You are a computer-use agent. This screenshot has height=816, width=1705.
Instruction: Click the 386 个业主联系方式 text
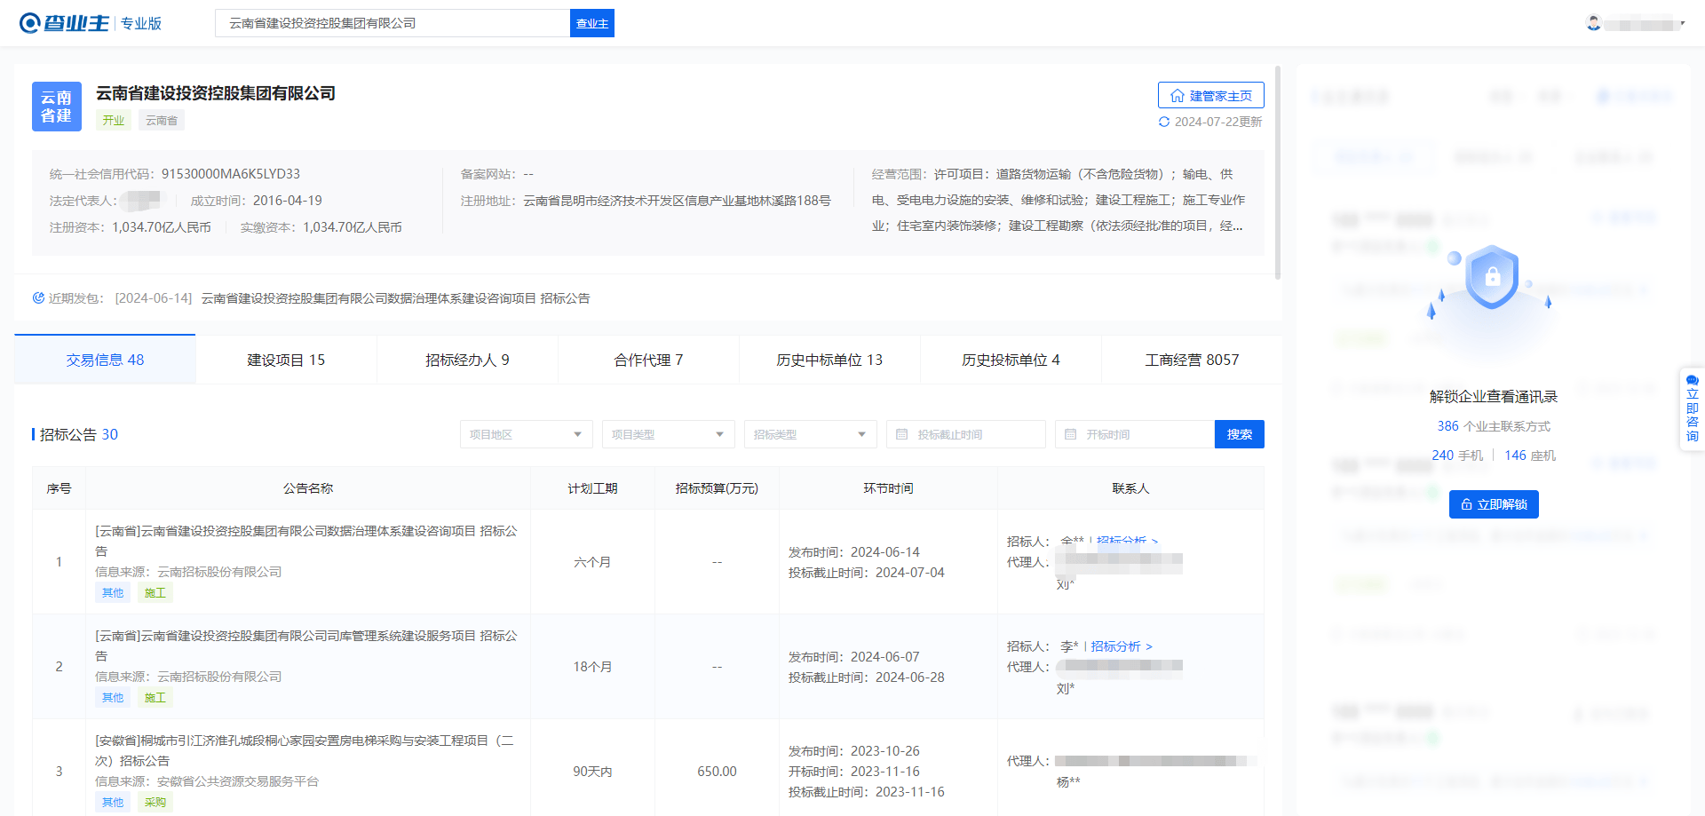click(x=1494, y=426)
